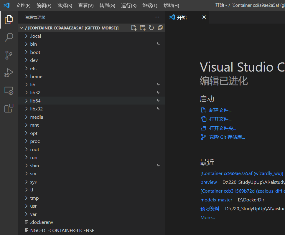Open the Explorer view in activity bar
285x235 pixels.
point(9,20)
